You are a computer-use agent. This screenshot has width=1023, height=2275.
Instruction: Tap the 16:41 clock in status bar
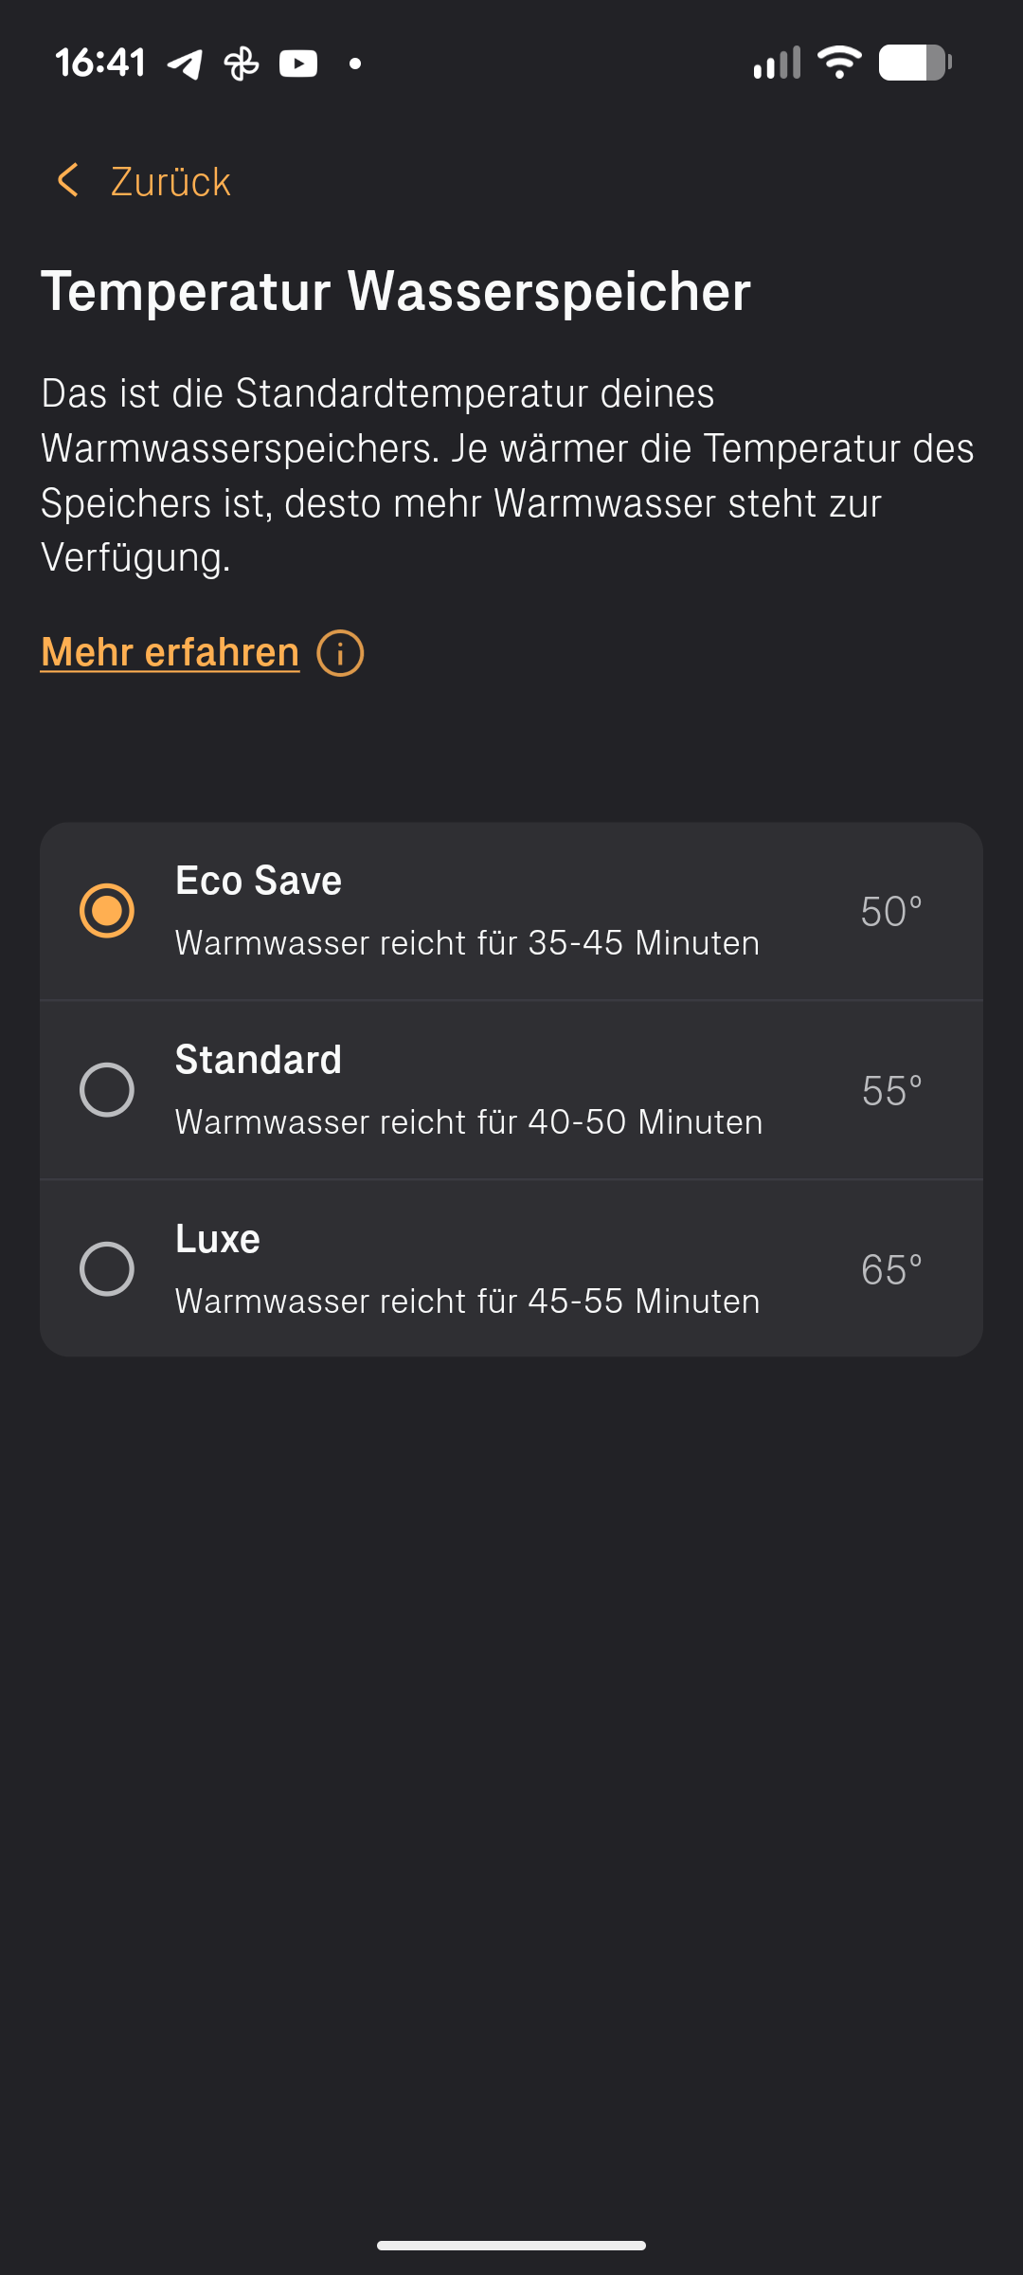coord(100,64)
